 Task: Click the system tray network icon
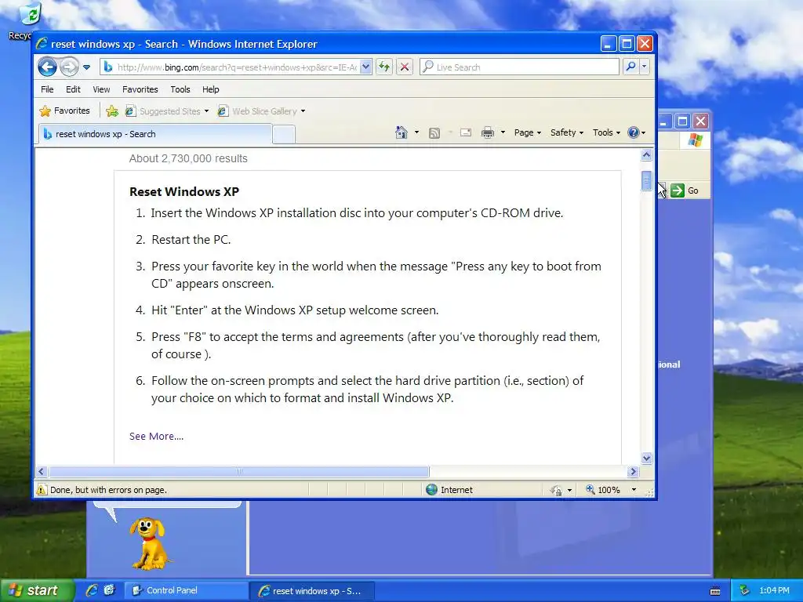pos(744,590)
